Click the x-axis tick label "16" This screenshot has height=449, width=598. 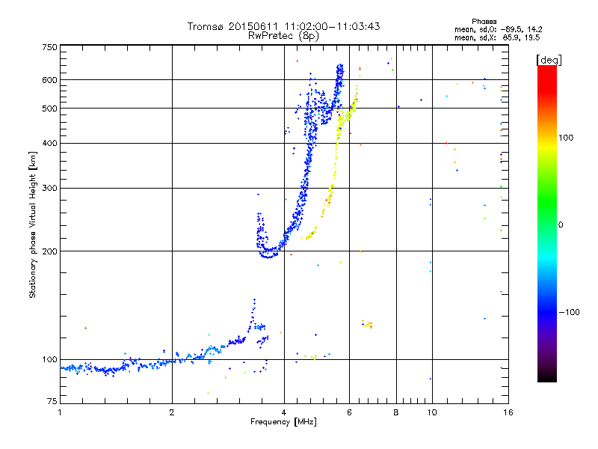click(x=508, y=412)
